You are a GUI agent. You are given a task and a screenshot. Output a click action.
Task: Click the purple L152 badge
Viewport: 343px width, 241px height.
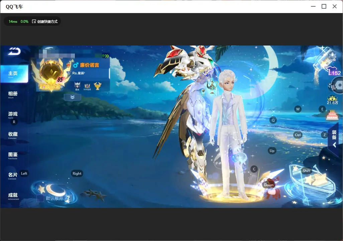click(x=335, y=72)
